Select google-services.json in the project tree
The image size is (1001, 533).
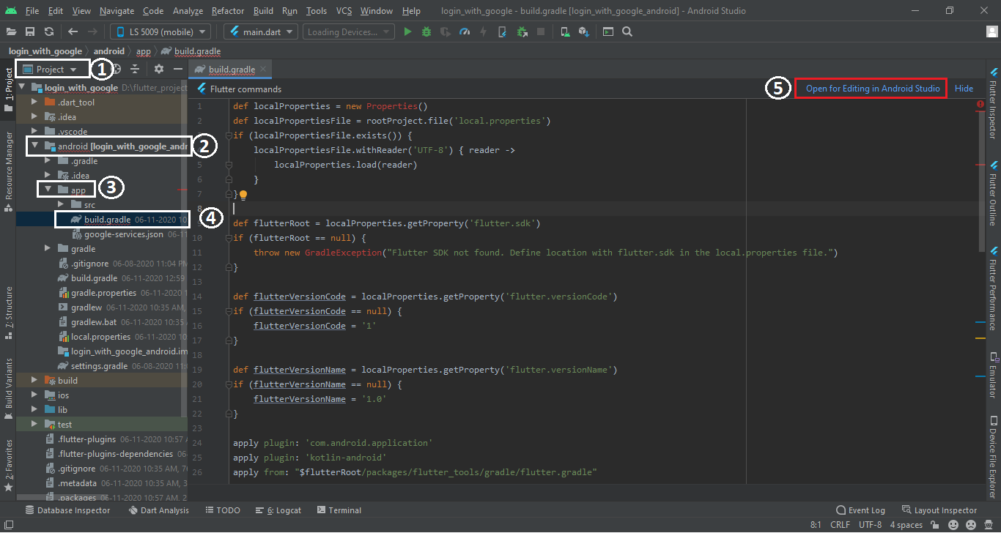point(124,234)
